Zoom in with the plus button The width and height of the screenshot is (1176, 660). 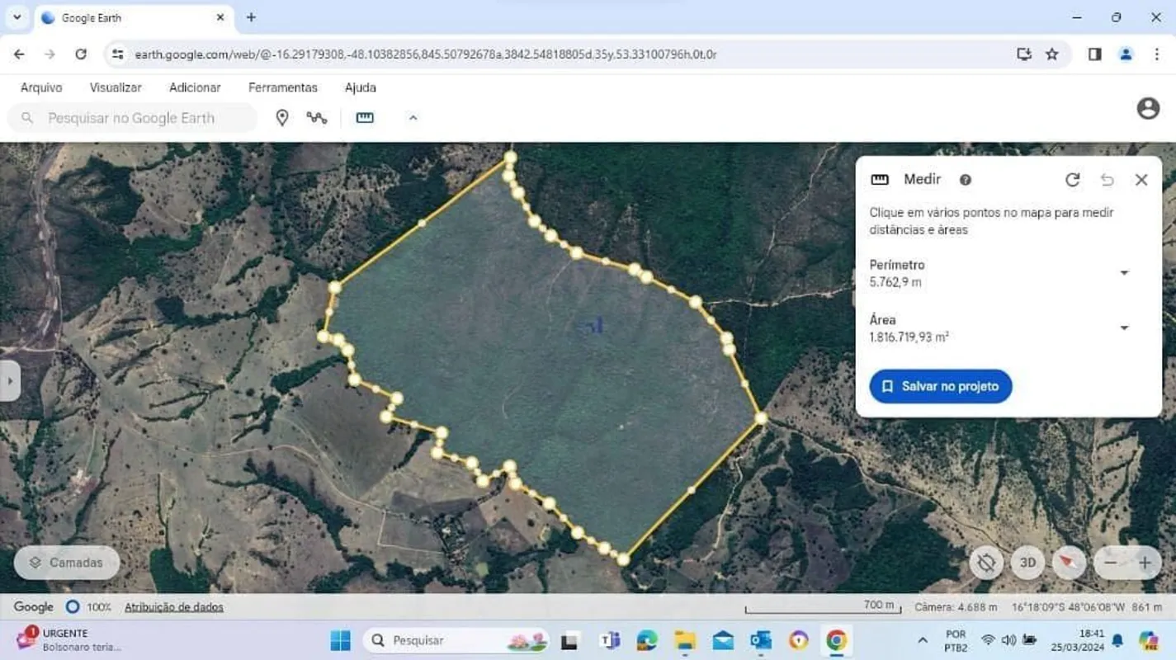coord(1145,563)
